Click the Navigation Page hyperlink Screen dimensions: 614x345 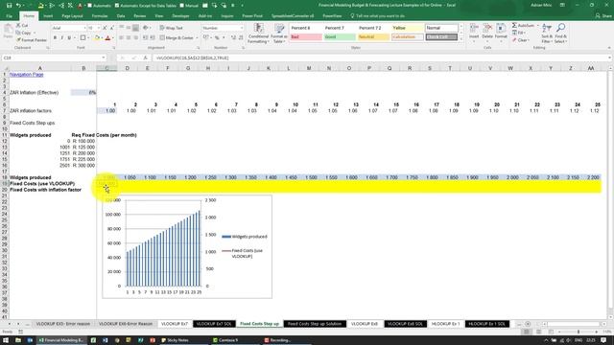pos(26,75)
